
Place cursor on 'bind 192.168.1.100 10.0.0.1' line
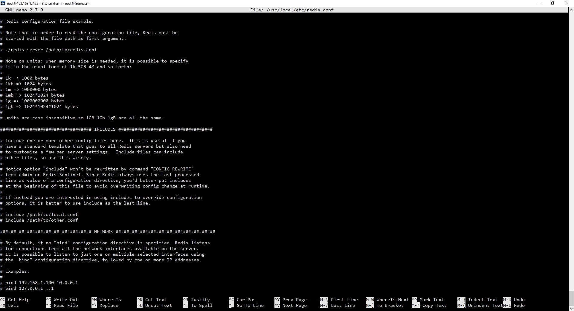(39, 283)
